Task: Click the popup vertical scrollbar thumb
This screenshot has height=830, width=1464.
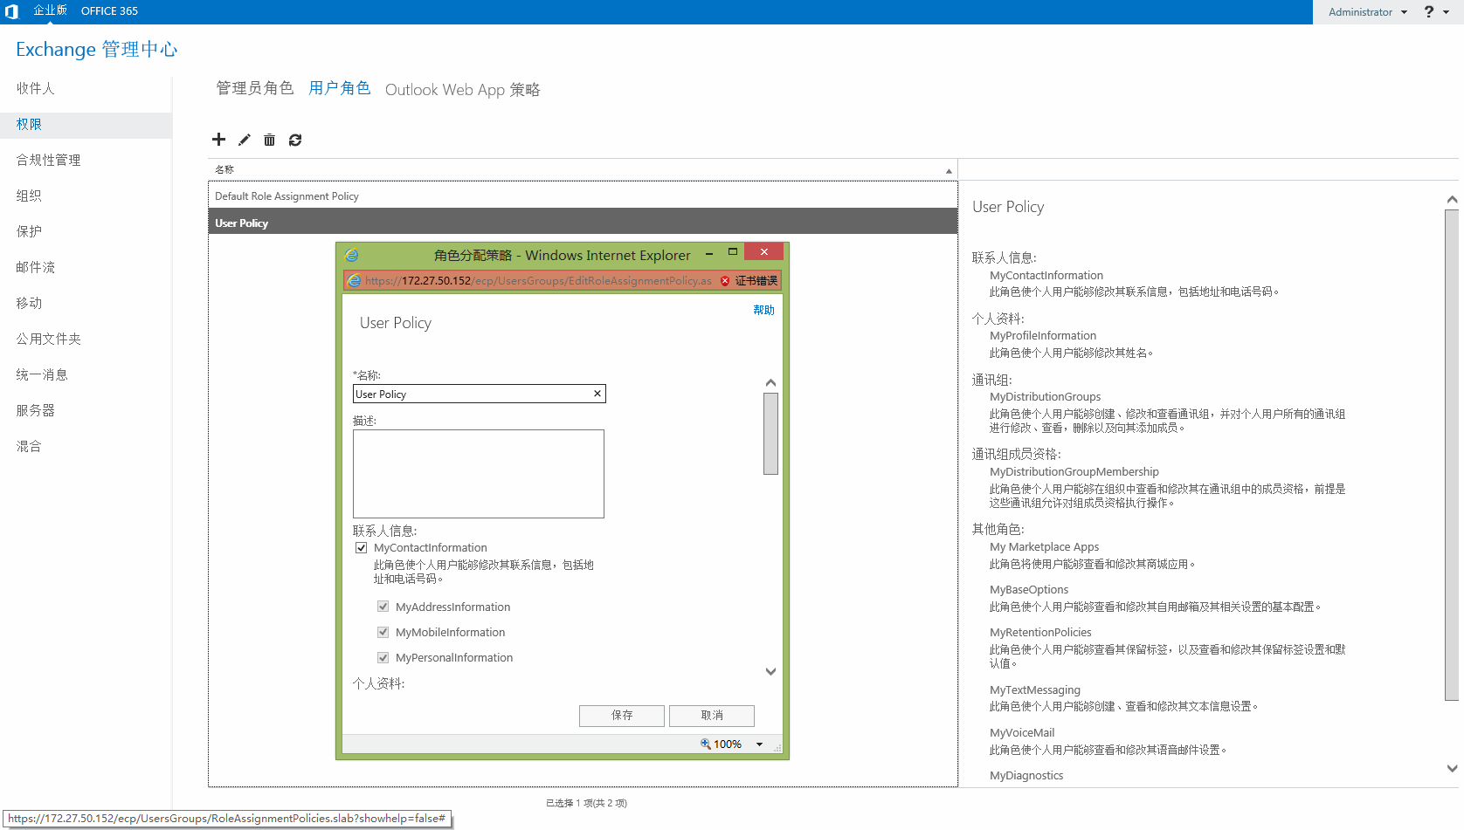Action: coord(770,434)
